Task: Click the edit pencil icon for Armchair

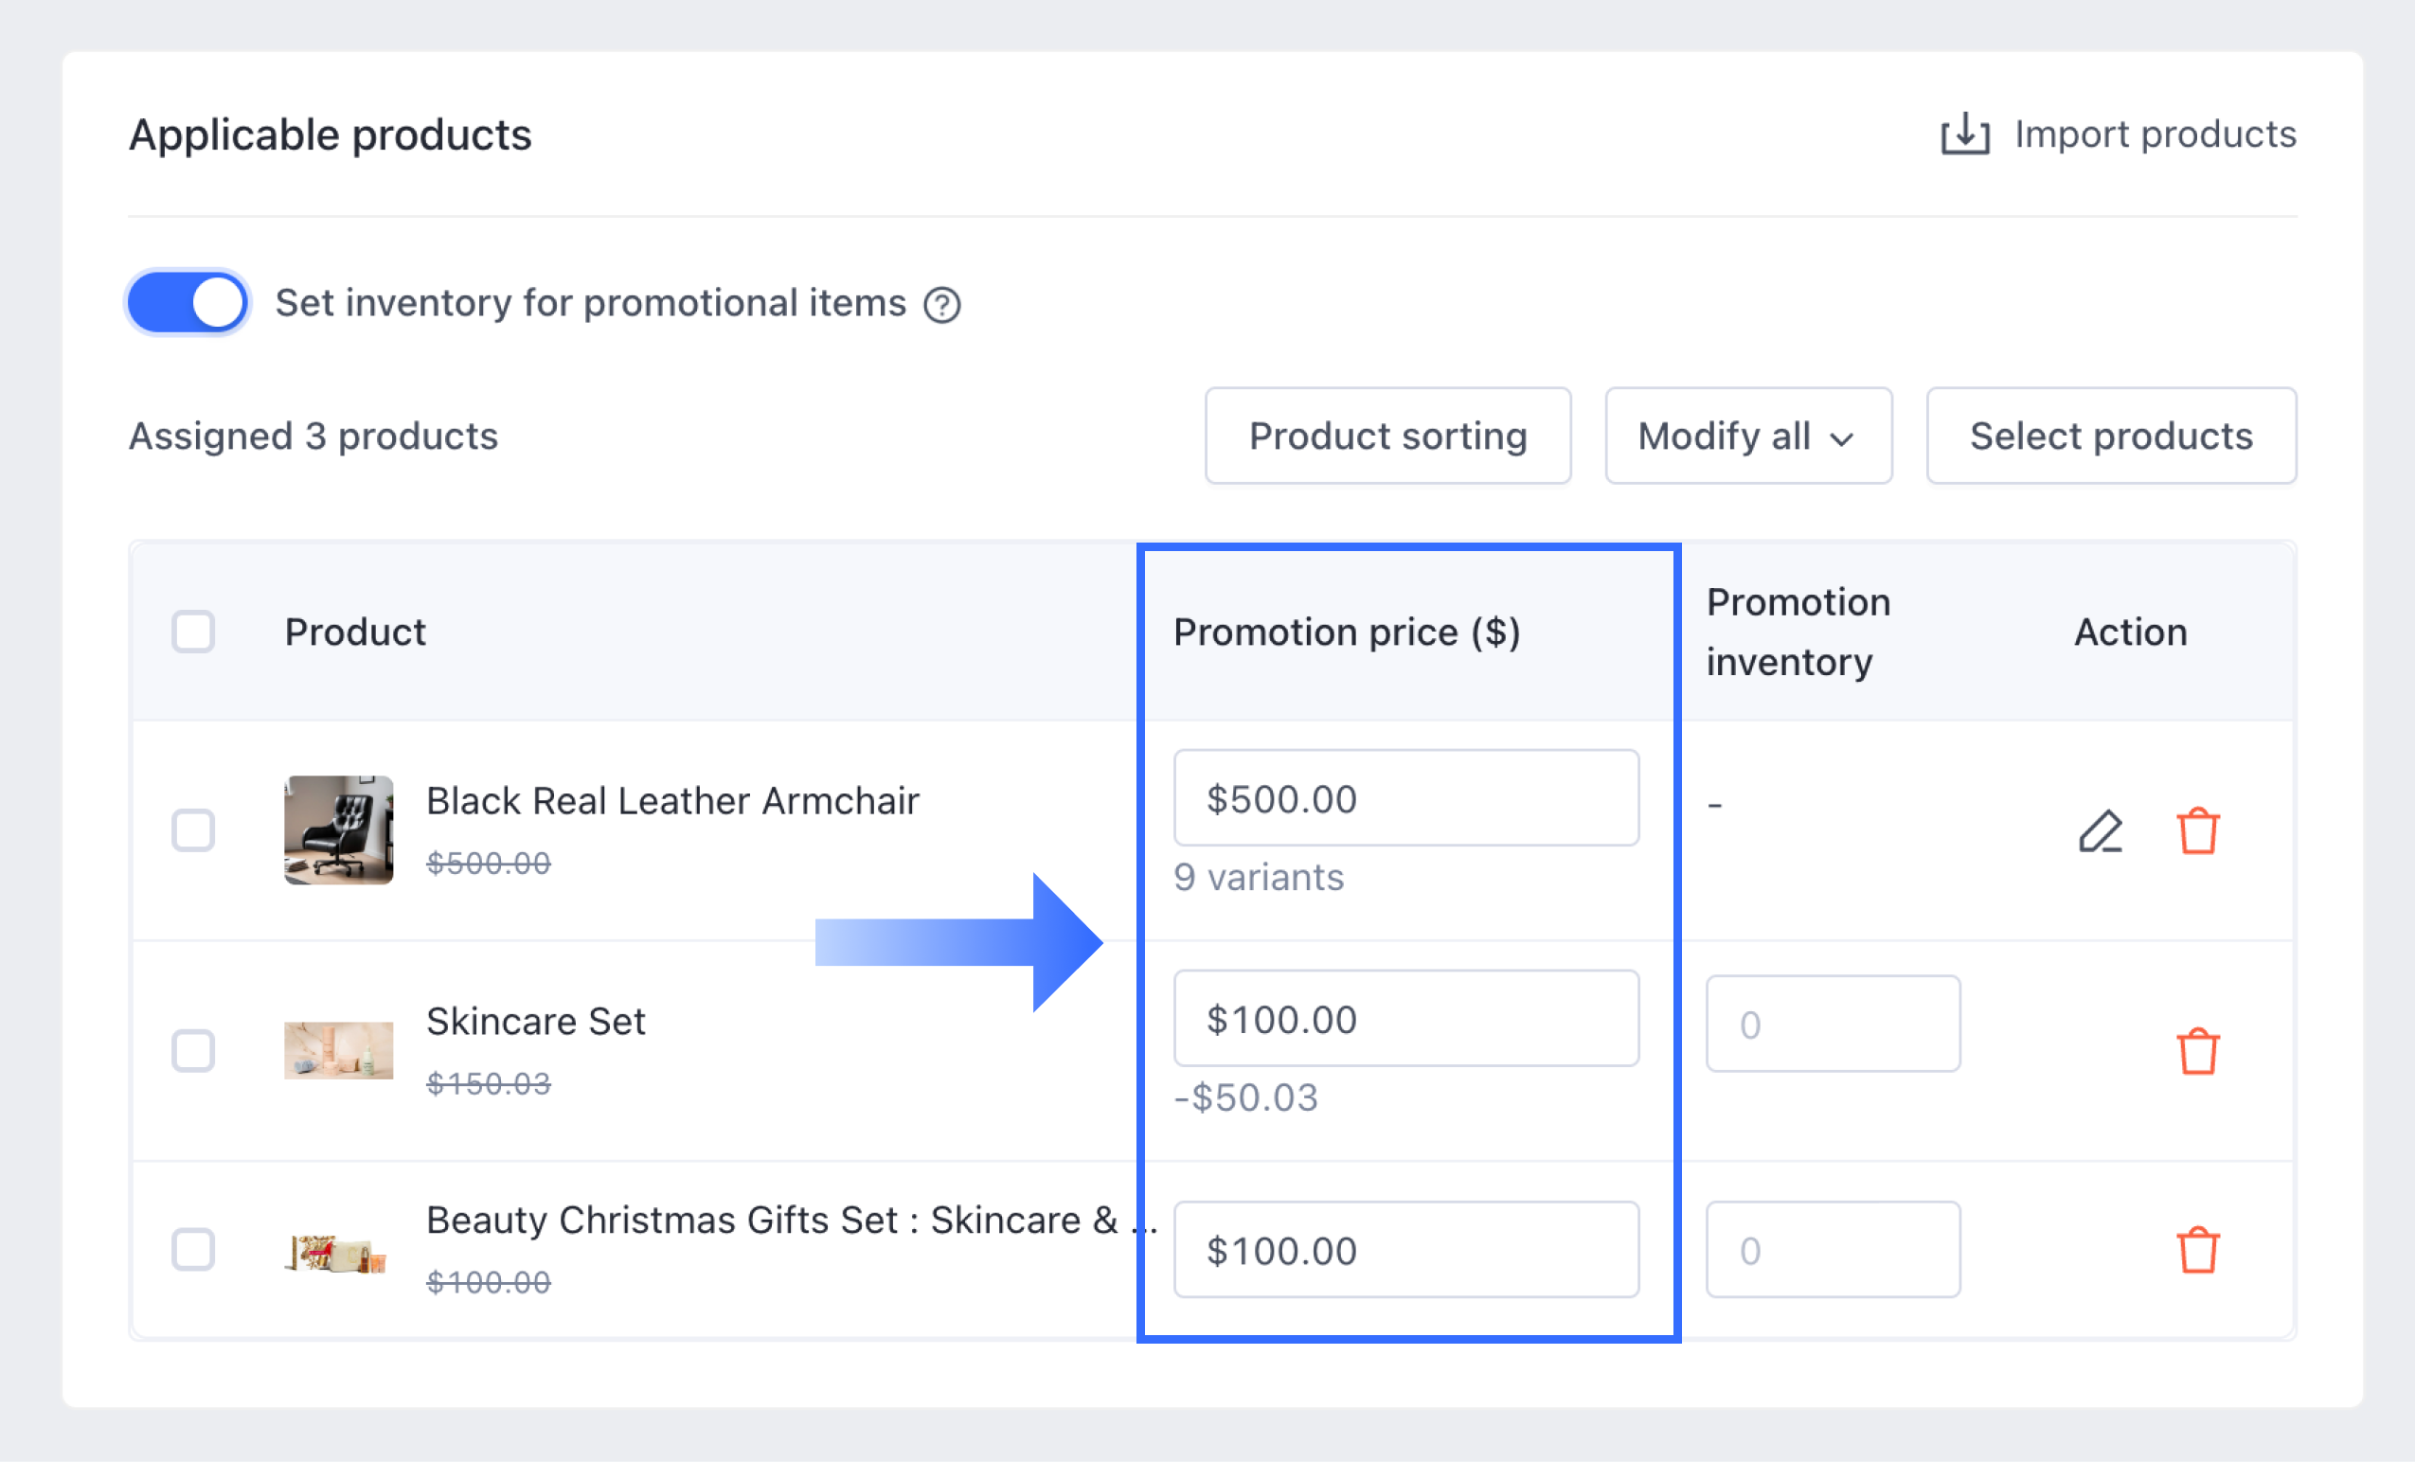Action: pos(2100,831)
